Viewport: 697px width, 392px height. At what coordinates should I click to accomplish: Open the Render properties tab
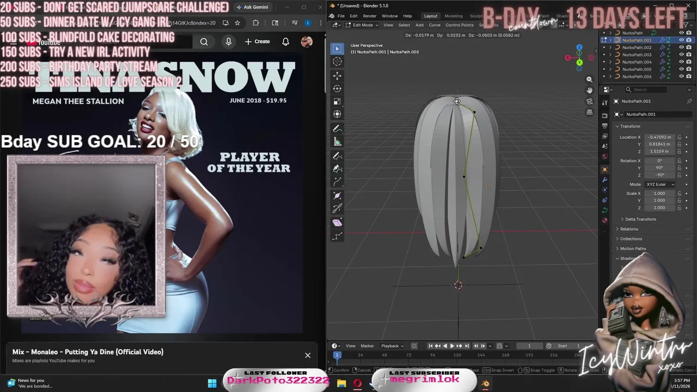pyautogui.click(x=604, y=115)
